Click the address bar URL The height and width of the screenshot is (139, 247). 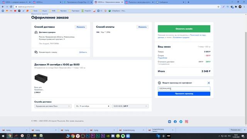(x=26, y=7)
